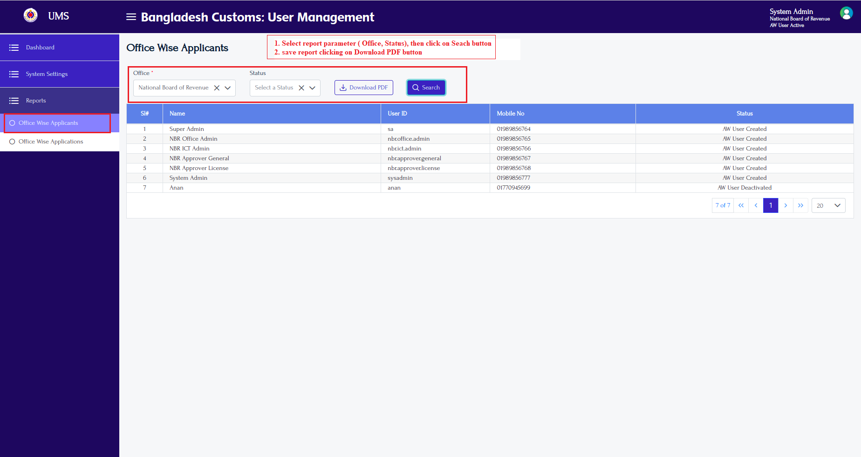The image size is (861, 457).
Task: Toggle the hamburger menu beside the page title
Action: coord(131,17)
